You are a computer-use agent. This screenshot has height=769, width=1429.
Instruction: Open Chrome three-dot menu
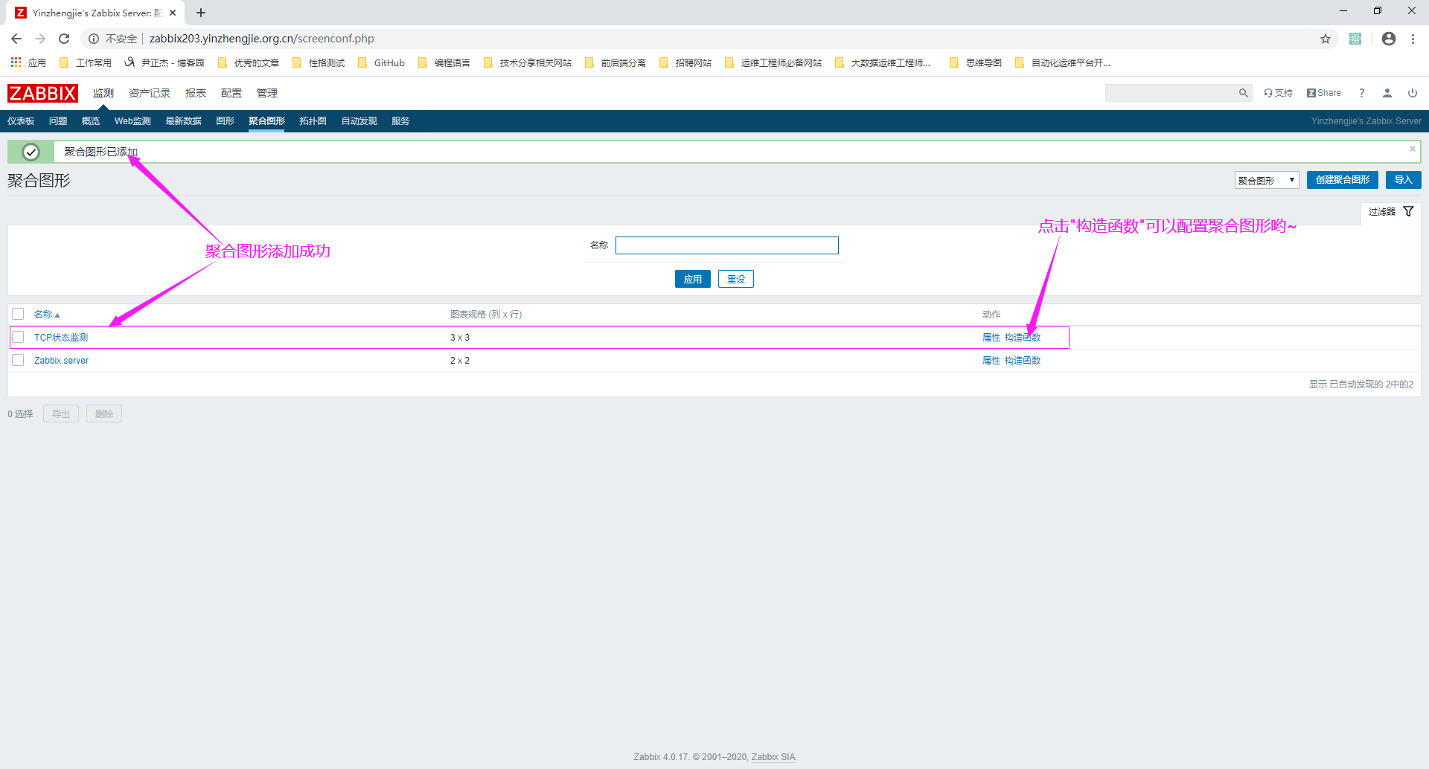1413,39
